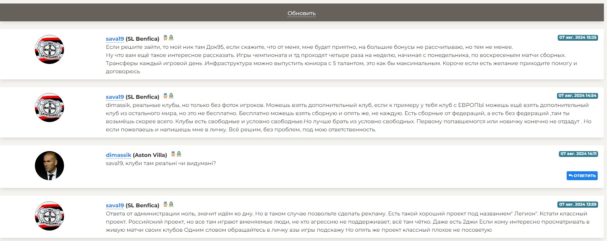Click dimassik's Zidane avatar photo
The image size is (607, 241).
tap(50, 166)
